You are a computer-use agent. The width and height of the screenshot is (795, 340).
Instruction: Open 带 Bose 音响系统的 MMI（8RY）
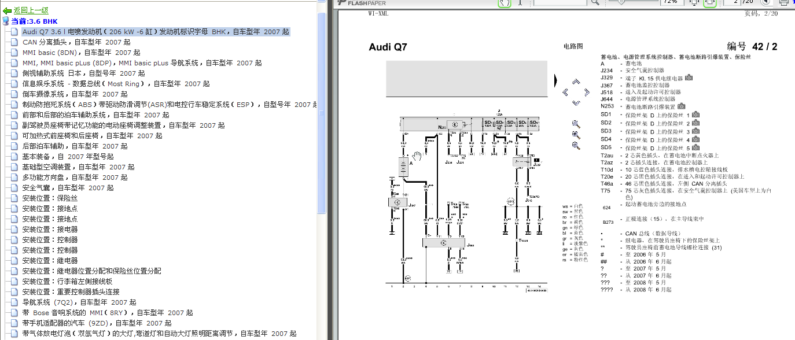[108, 313]
